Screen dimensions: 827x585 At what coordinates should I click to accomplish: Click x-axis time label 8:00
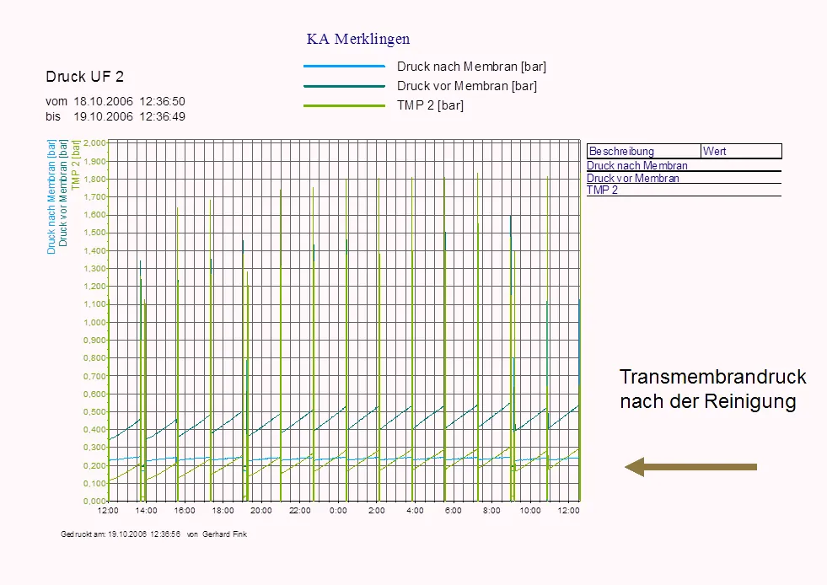point(491,511)
